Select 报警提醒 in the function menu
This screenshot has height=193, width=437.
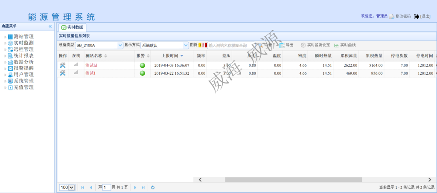pyautogui.click(x=23, y=68)
